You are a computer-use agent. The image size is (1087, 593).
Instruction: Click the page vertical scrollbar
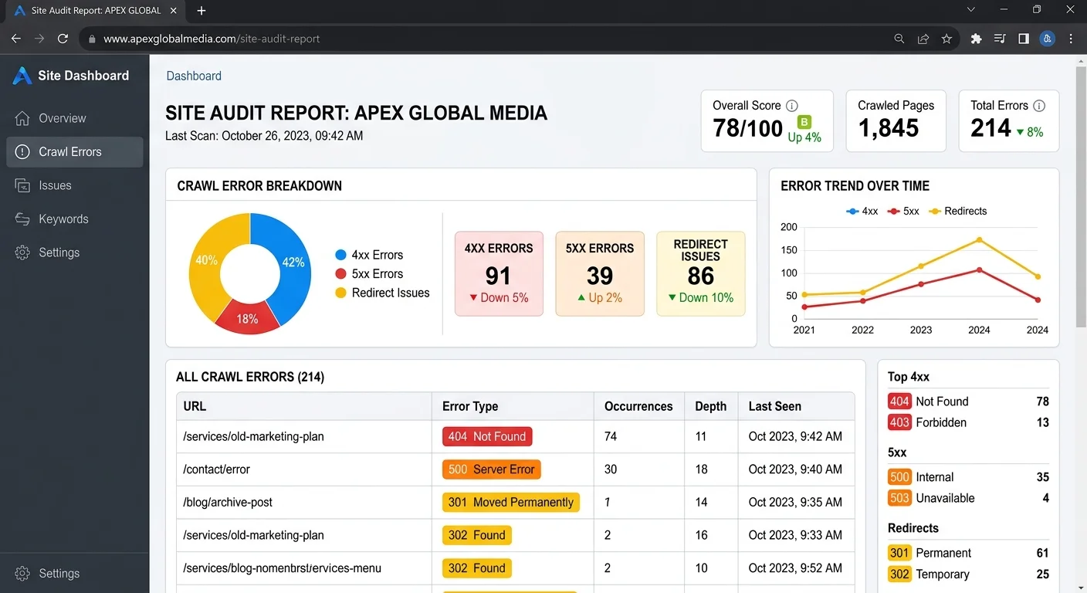(x=1081, y=197)
